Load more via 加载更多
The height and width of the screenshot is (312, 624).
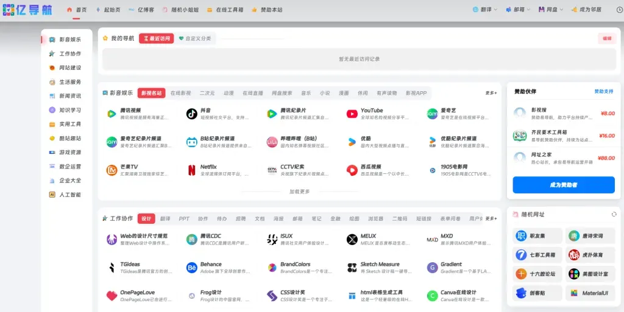point(299,192)
